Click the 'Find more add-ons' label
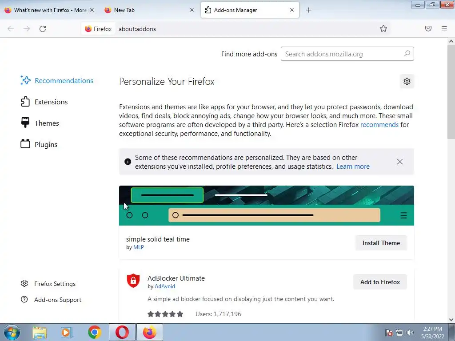455x341 pixels. 249,54
